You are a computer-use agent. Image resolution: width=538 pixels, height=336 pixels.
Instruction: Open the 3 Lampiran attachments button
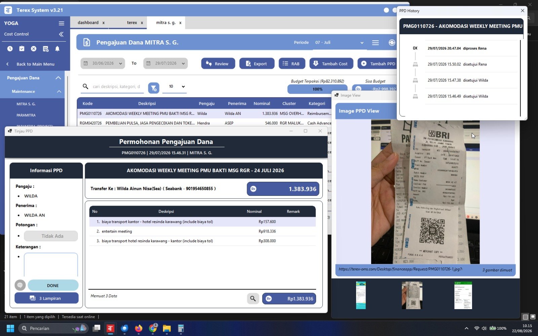click(46, 298)
